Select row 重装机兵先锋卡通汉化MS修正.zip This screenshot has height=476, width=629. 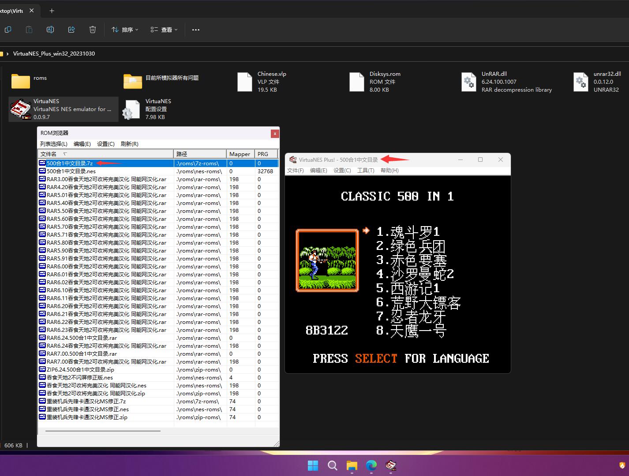[x=158, y=417]
